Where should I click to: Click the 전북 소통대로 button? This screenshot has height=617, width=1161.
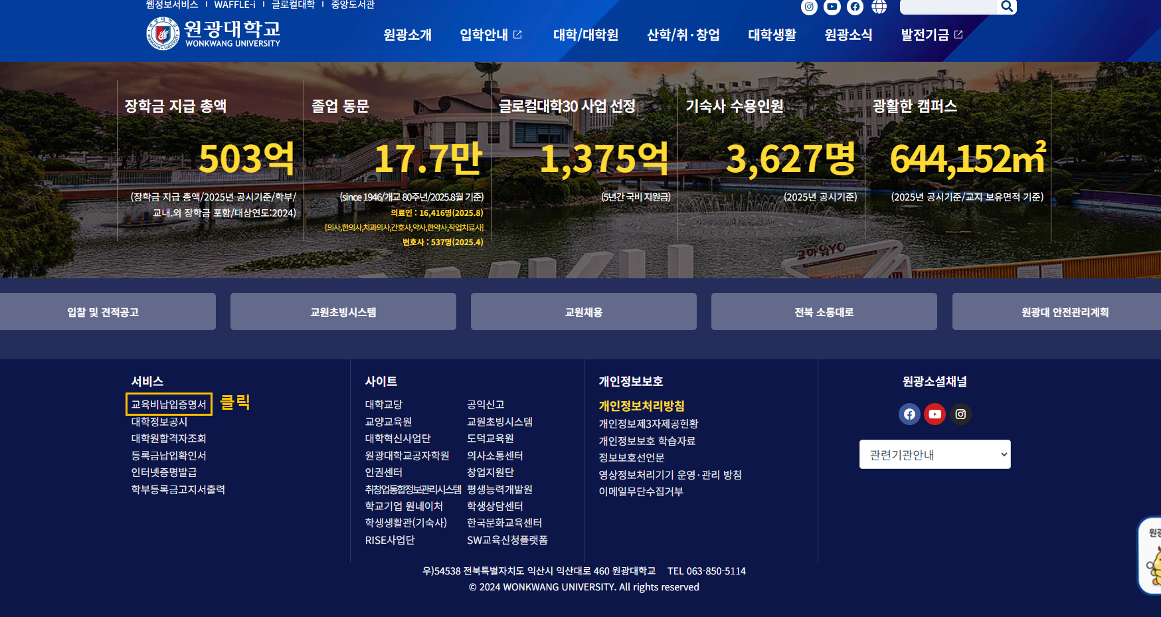824,312
